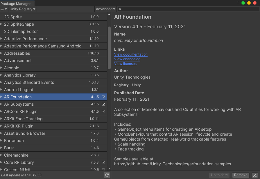Image resolution: width=260 pixels, height=179 pixels.
Task: Click the Remove button
Action: coord(241,175)
